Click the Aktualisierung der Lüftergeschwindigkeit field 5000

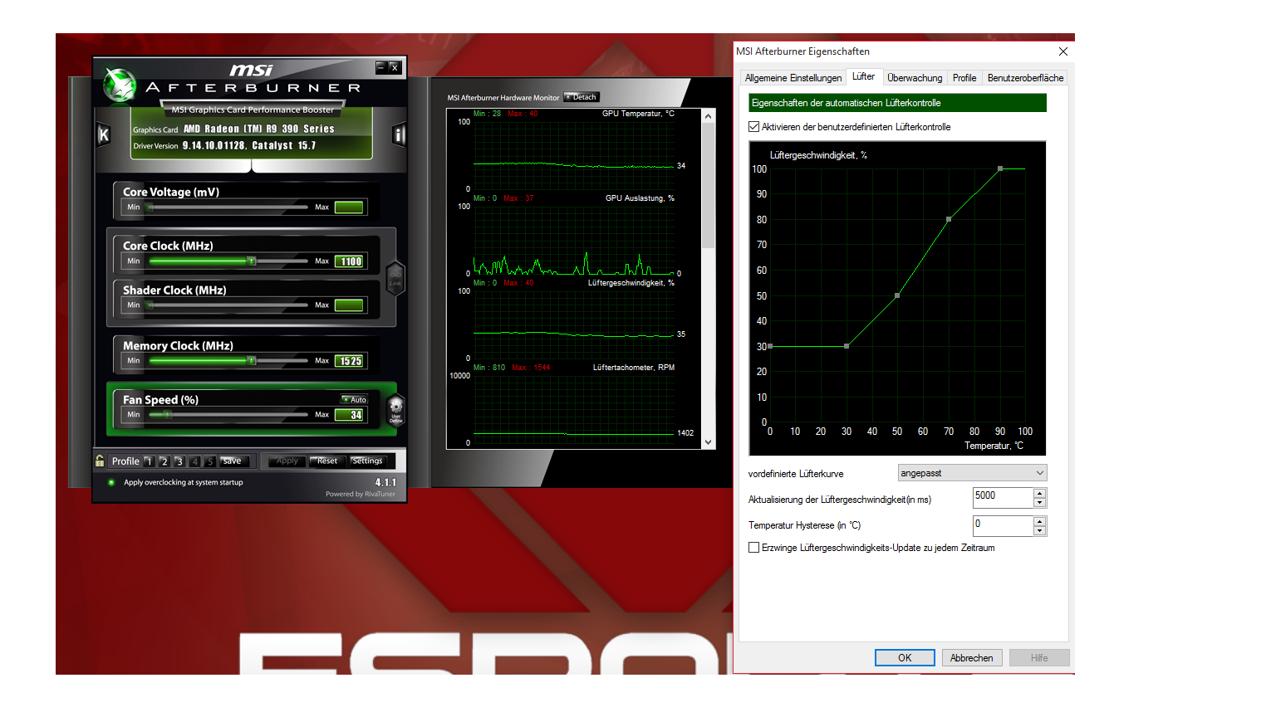click(1003, 497)
